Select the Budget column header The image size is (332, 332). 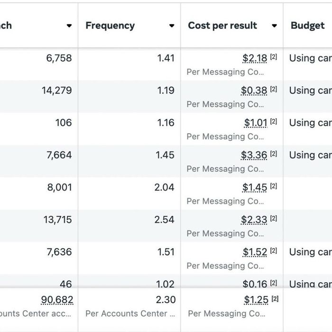308,26
